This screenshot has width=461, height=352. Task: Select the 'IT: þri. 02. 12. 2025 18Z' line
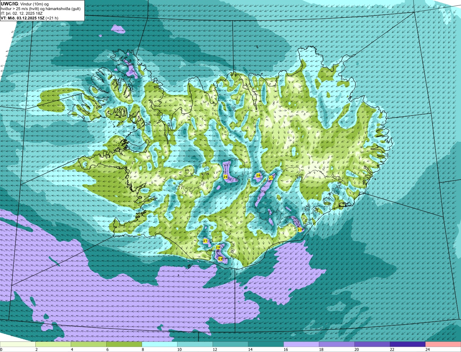22,13
